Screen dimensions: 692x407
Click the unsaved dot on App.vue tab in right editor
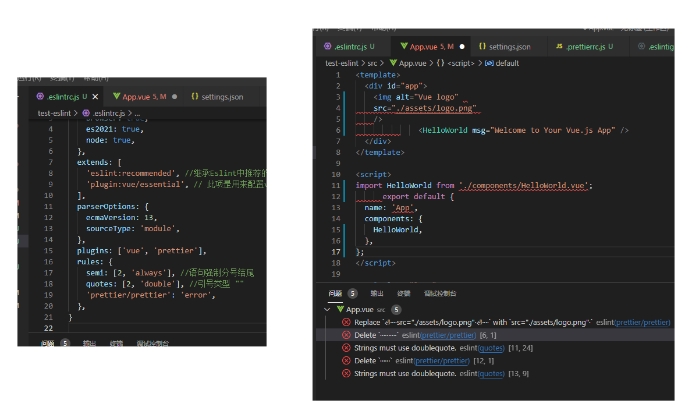(462, 47)
